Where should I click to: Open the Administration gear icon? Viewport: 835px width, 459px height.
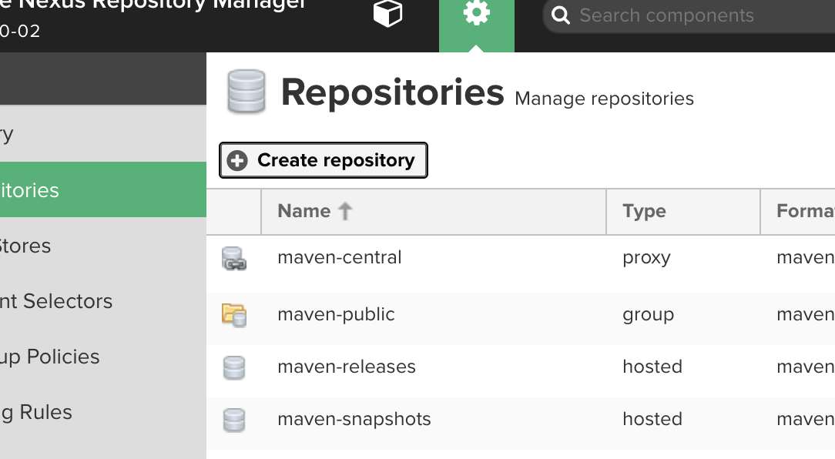(x=477, y=13)
